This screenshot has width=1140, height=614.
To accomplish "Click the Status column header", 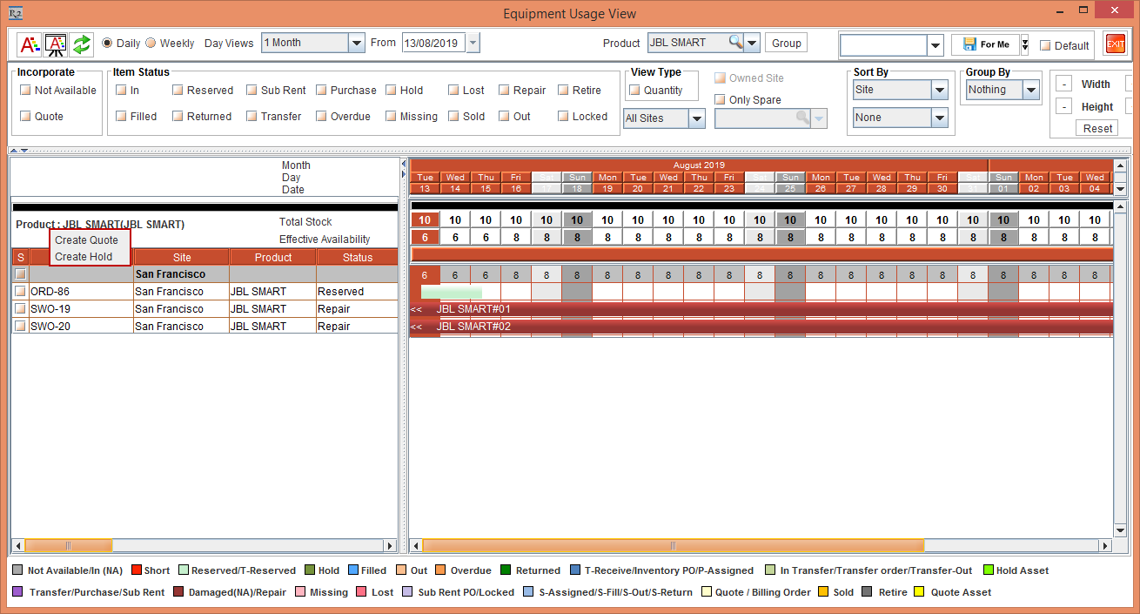I will (358, 257).
